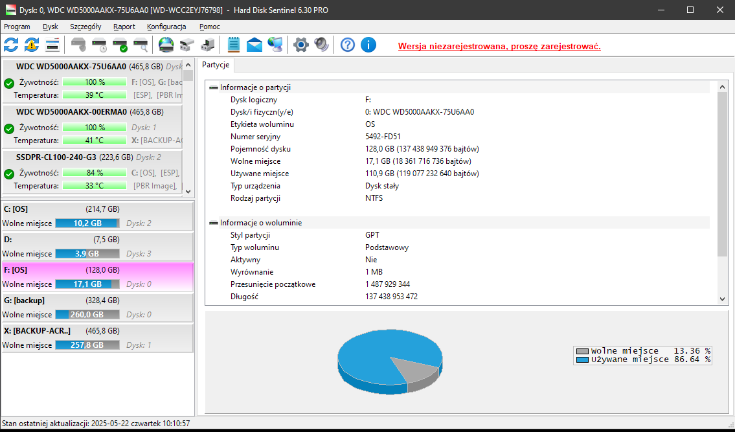
Task: Open the Konfiguracja menu
Action: [166, 27]
